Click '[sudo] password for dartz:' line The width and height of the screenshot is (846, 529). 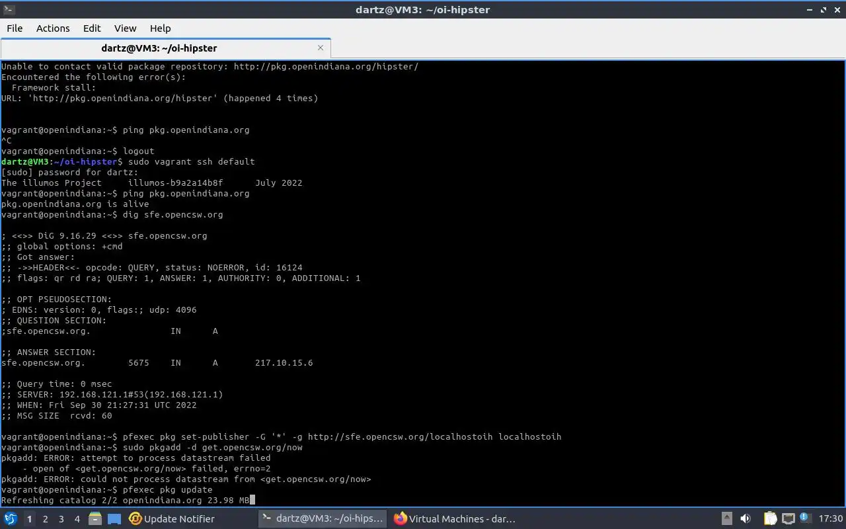point(69,172)
